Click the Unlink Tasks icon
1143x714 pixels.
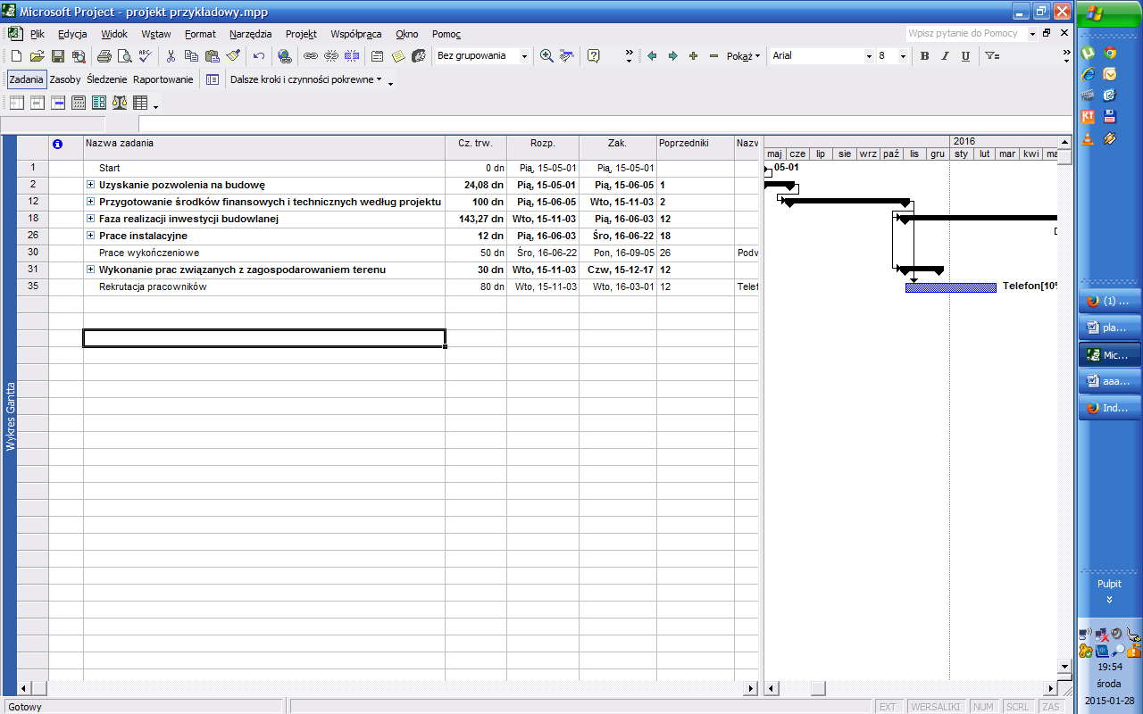pos(331,56)
